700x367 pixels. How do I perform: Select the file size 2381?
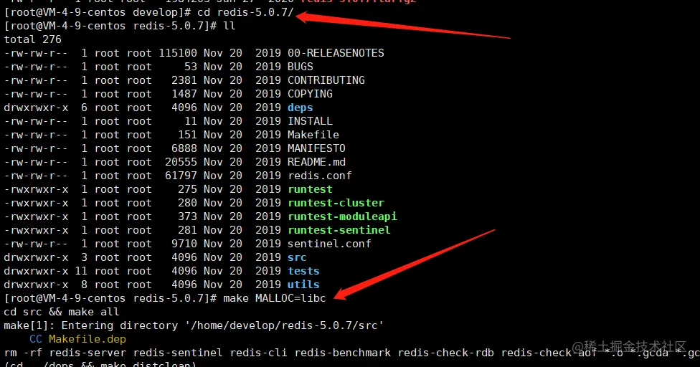pyautogui.click(x=184, y=80)
